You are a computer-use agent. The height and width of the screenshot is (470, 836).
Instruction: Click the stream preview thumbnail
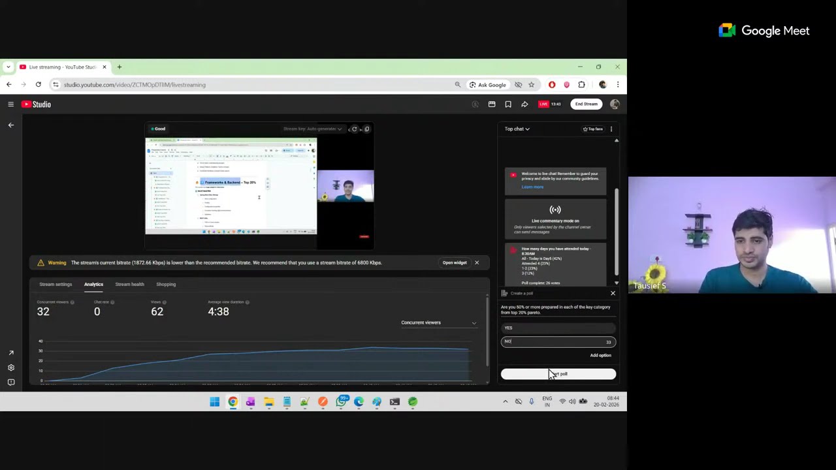[259, 186]
